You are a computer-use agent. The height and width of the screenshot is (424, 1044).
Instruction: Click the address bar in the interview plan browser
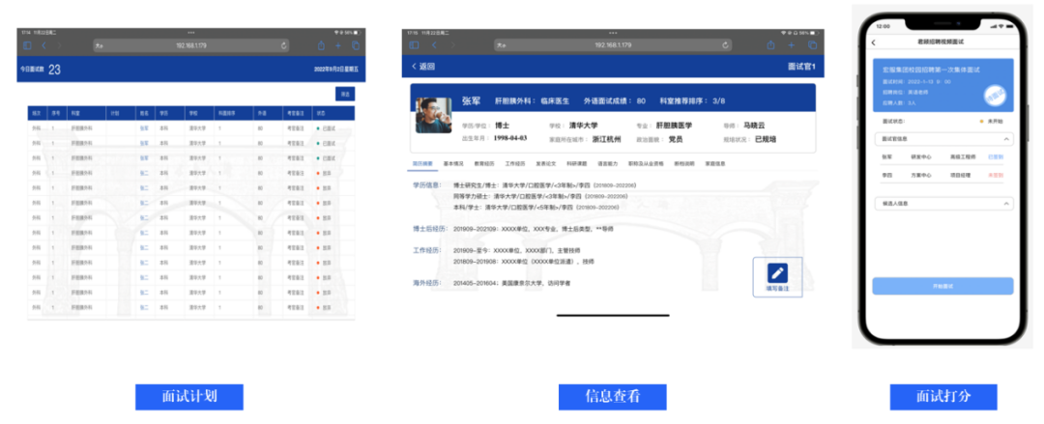coord(190,45)
